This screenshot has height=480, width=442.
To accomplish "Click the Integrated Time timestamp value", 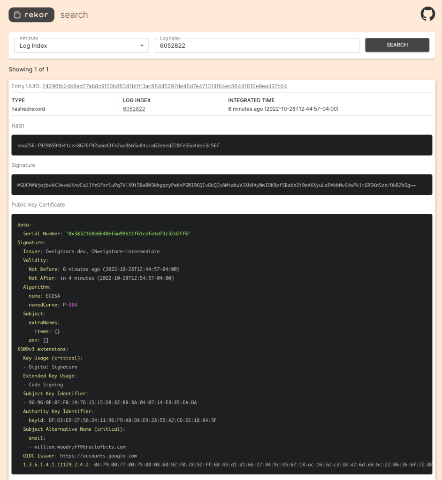I will [283, 109].
